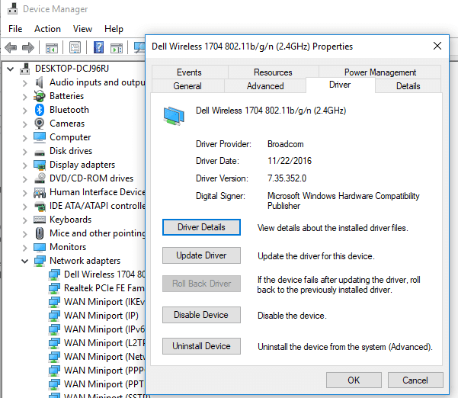The height and width of the screenshot is (398, 458).
Task: Switch to the Advanced tab
Action: [265, 86]
